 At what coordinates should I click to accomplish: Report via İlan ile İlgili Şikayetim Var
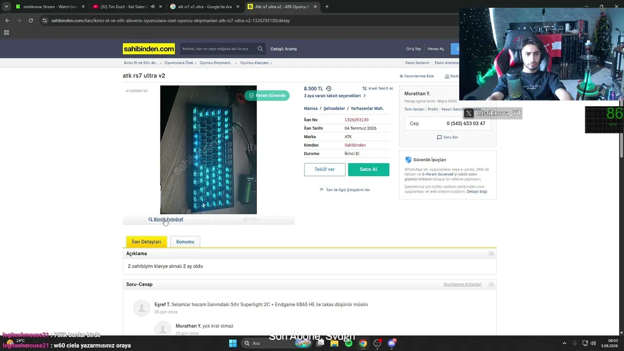coord(345,190)
